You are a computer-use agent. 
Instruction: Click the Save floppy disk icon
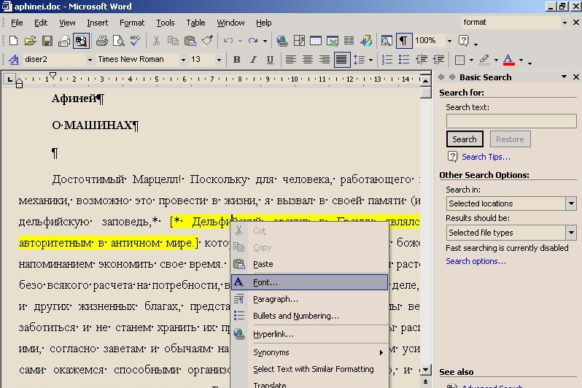pos(47,42)
